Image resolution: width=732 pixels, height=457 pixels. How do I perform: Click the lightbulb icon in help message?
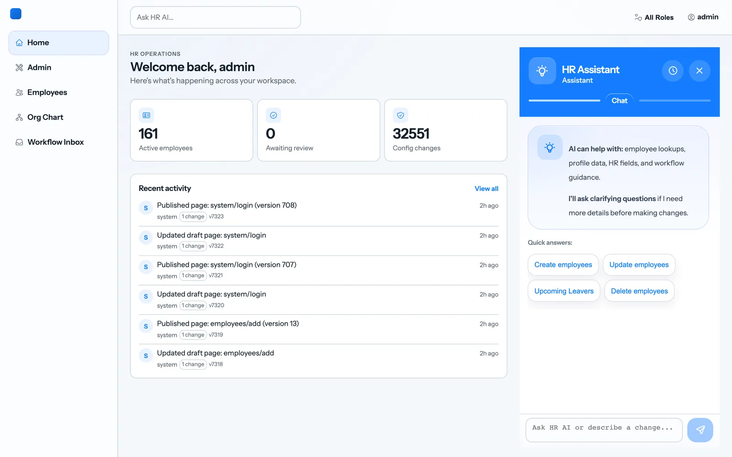[x=550, y=147]
